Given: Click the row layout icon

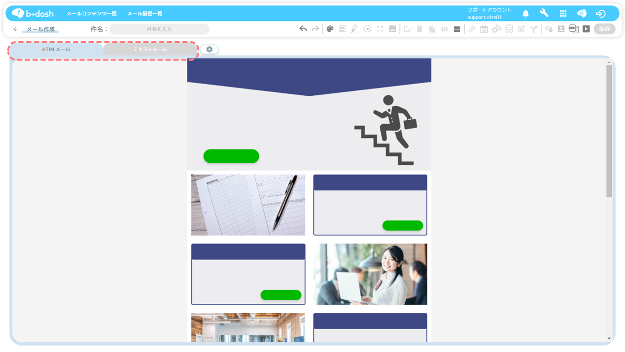Looking at the screenshot, I should 457,29.
